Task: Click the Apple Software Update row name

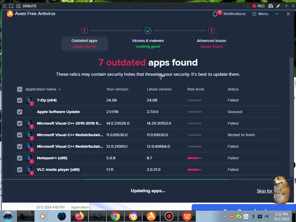Action: (58, 112)
